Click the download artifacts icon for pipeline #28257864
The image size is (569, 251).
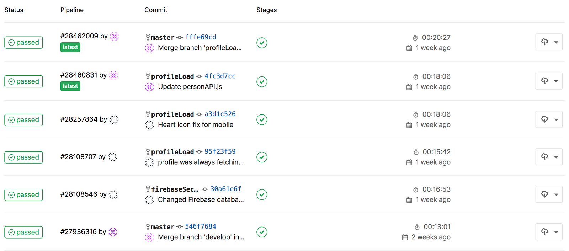point(544,119)
